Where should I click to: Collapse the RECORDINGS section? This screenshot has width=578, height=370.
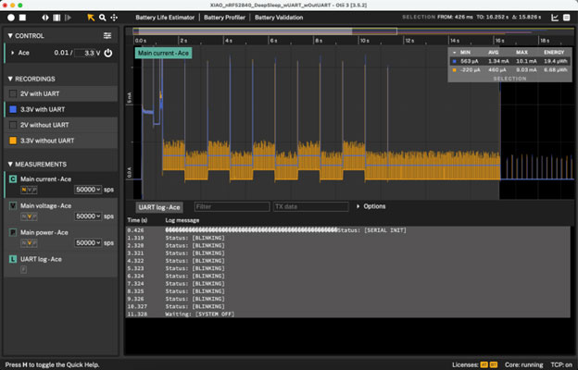click(x=11, y=79)
